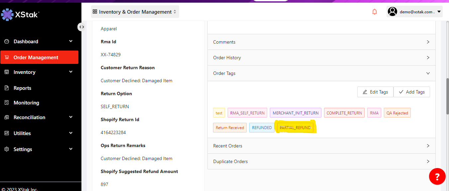Expand the Order History section
This screenshot has width=449, height=191.
321,58
